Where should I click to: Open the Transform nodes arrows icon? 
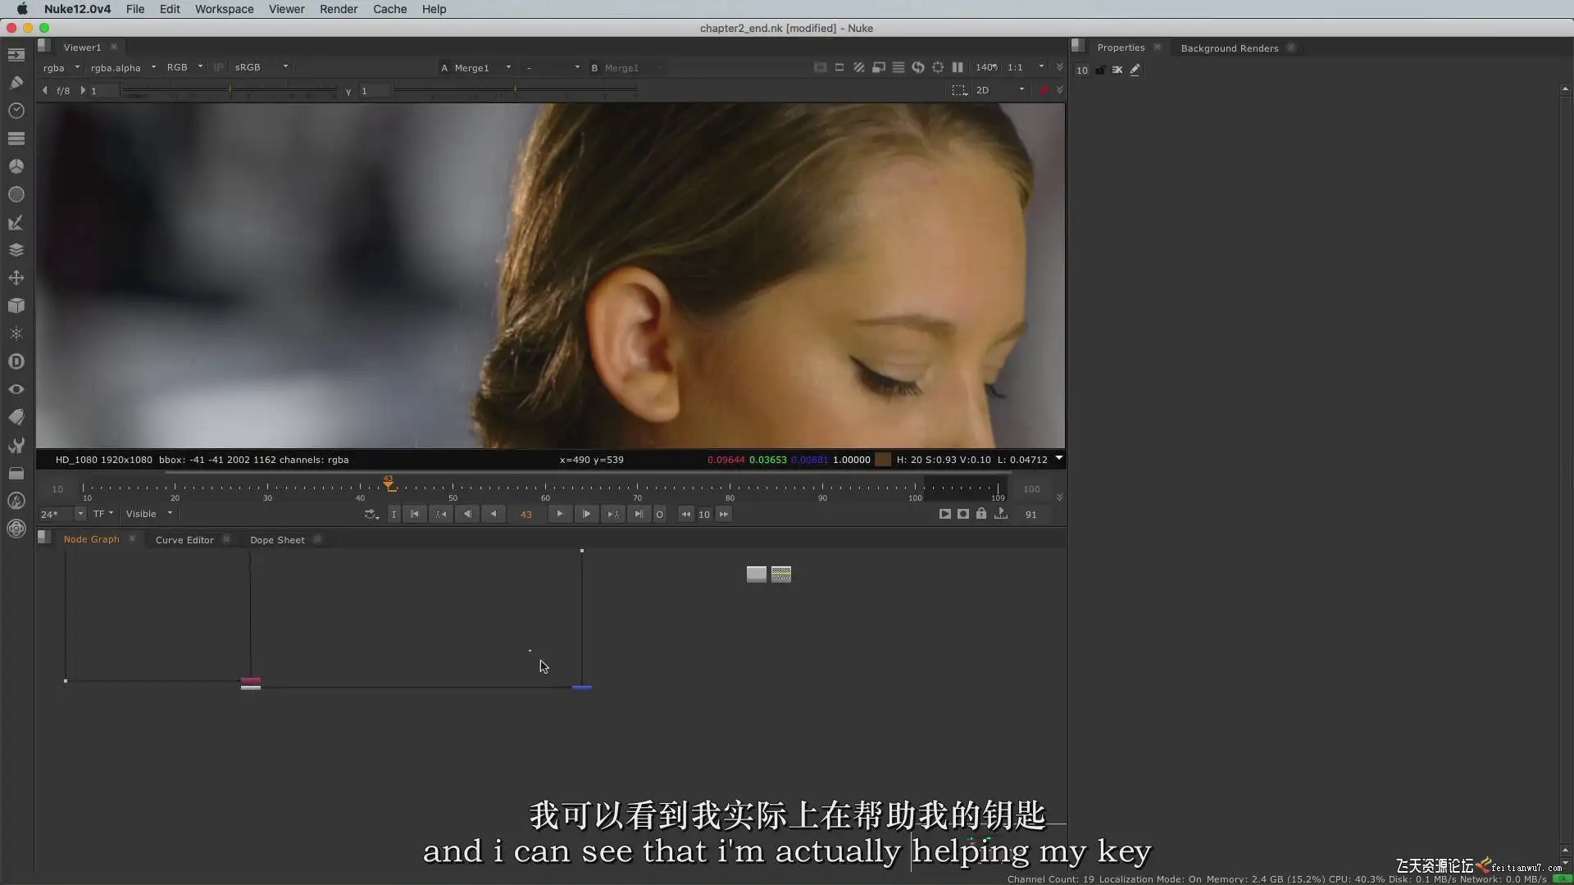click(16, 278)
